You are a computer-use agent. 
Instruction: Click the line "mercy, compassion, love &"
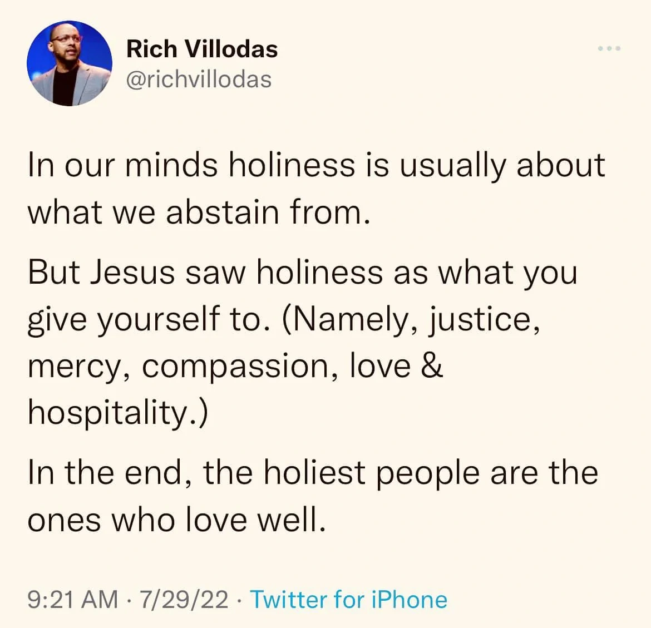point(235,367)
